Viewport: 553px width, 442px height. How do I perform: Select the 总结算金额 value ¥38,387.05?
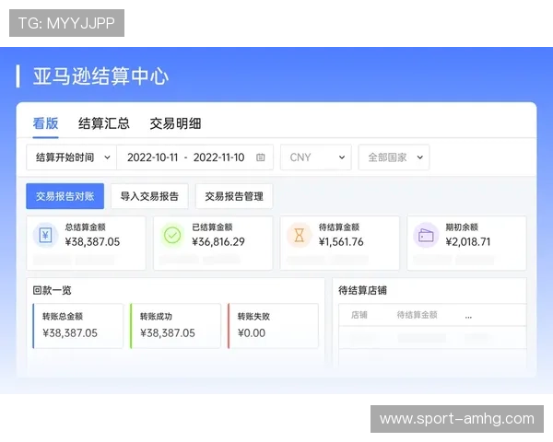pyautogui.click(x=92, y=242)
